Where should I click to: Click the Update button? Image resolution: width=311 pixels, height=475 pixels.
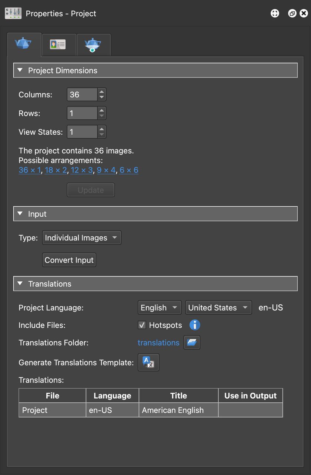91,190
